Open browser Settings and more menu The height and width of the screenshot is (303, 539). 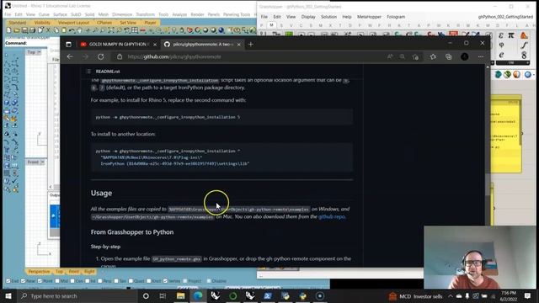(481, 56)
